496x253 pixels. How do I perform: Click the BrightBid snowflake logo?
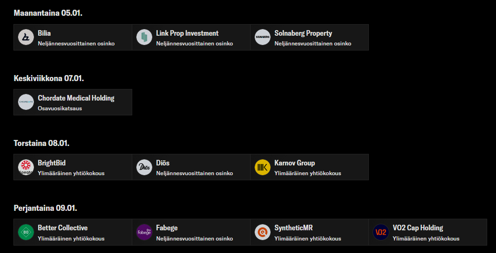pyautogui.click(x=26, y=167)
